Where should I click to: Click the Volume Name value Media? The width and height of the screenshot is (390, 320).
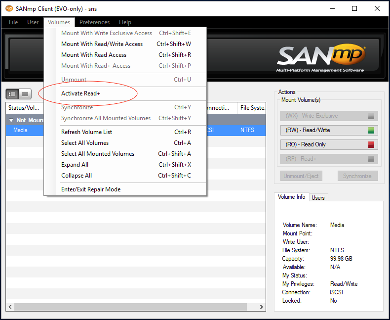[337, 225]
